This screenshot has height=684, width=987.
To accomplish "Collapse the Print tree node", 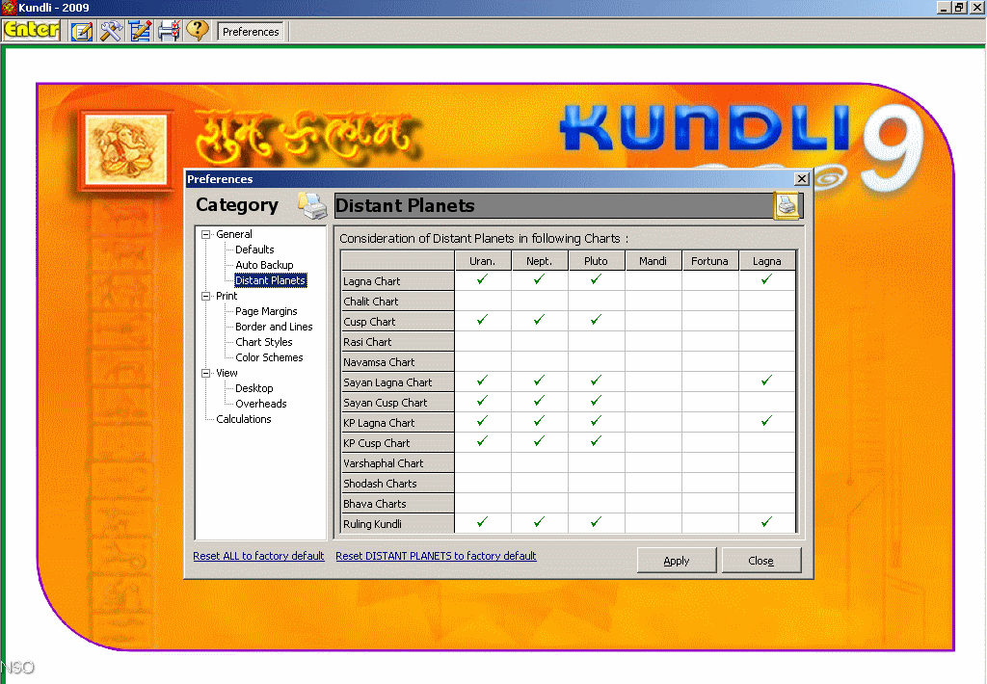I will point(205,296).
